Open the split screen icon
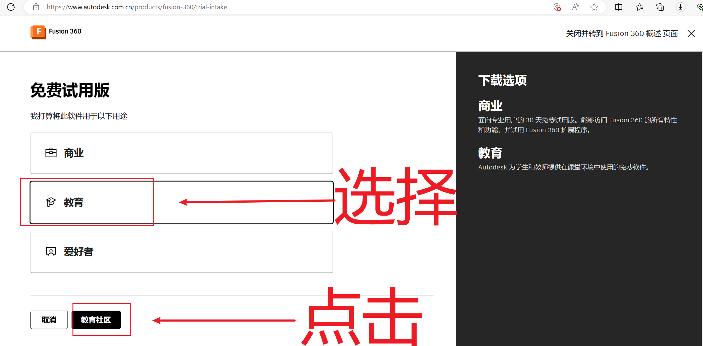 click(619, 7)
